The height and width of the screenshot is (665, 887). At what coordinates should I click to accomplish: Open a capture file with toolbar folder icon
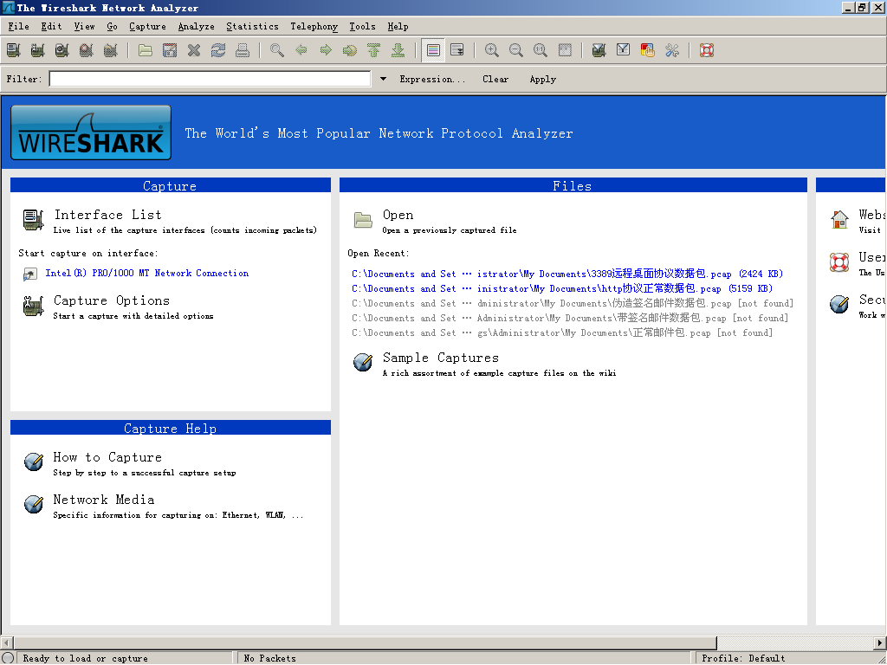(146, 50)
